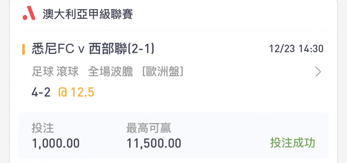
Task: Tap the 西部聯 team name
Action: [108, 49]
